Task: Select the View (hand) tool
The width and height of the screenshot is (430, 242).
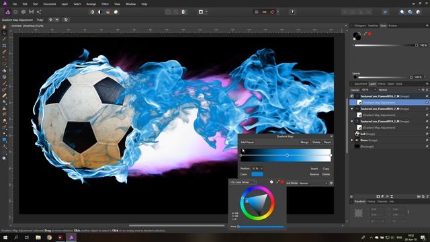Action: point(4,27)
